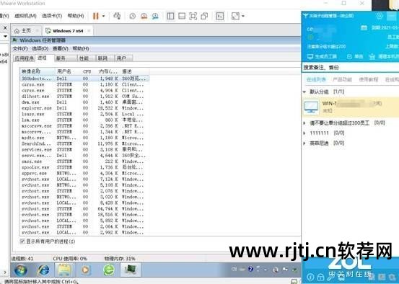Screen dimensions: 399x284
Task: Select the dwm.exe process row
Action: click(84, 102)
